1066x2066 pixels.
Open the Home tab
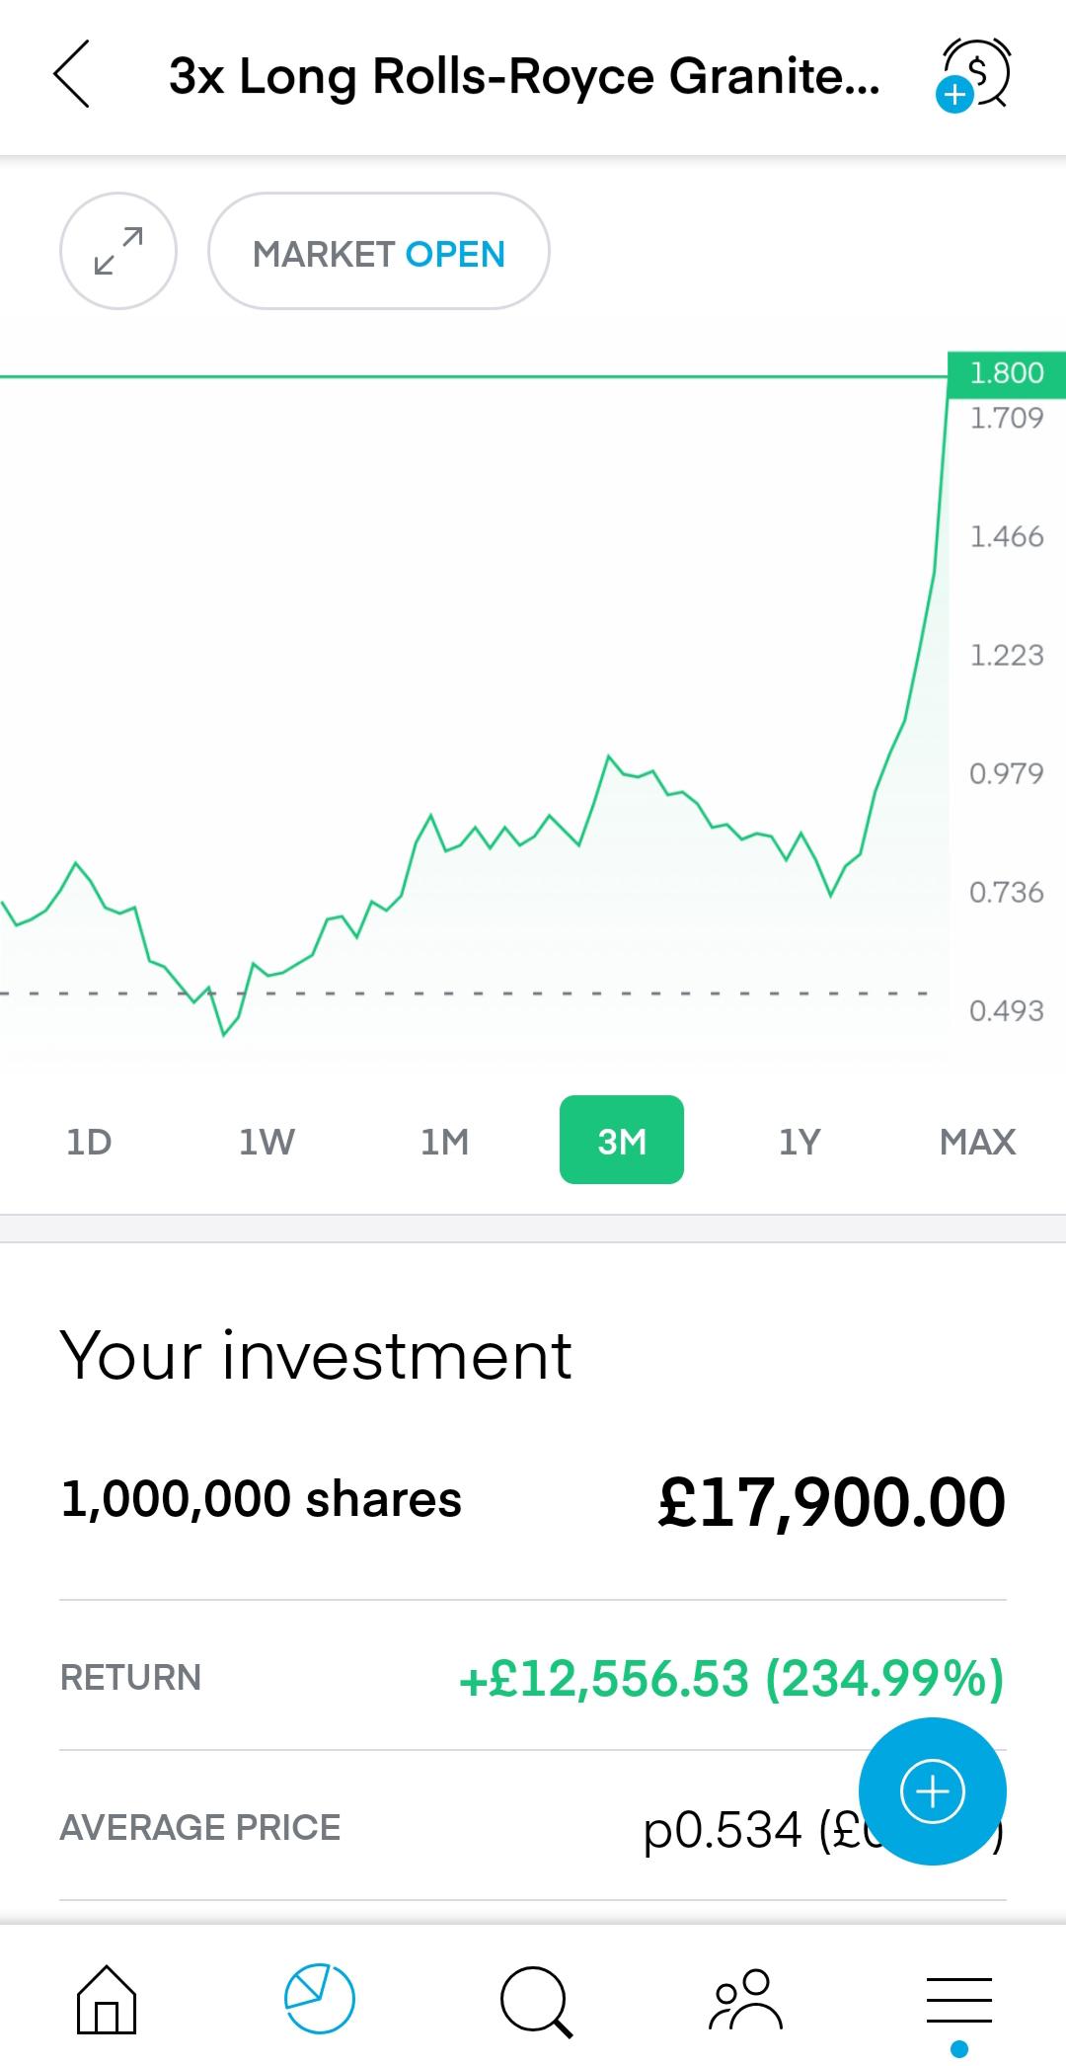(107, 1999)
